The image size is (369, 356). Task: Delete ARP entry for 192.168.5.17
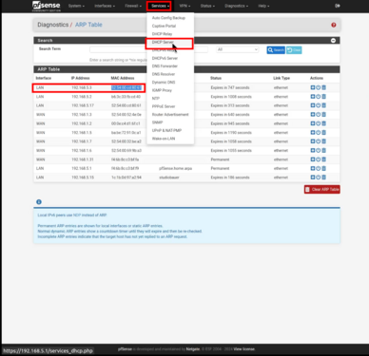point(323,105)
